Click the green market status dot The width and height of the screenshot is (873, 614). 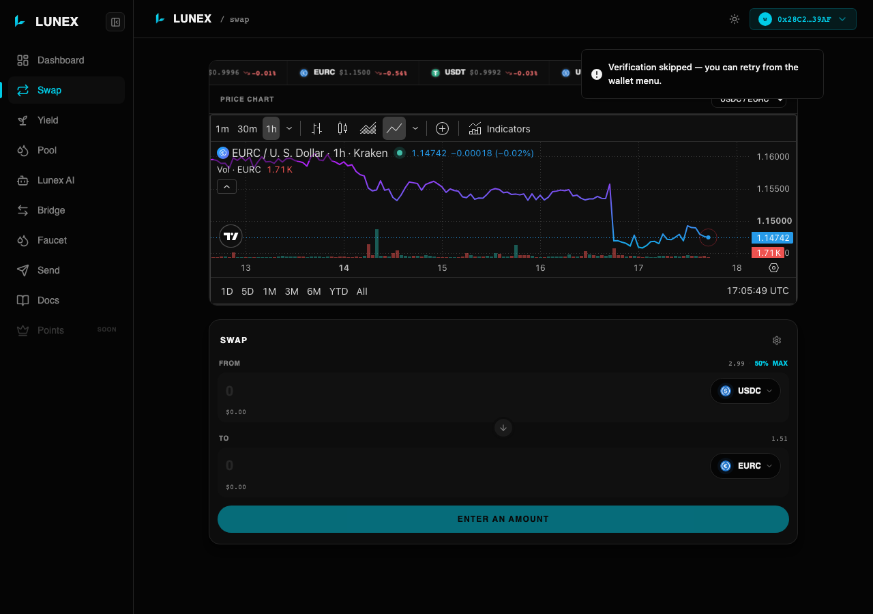click(x=400, y=153)
